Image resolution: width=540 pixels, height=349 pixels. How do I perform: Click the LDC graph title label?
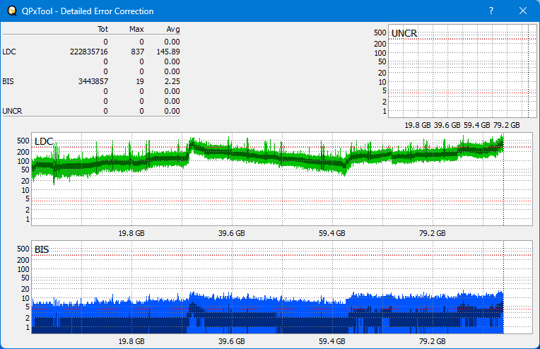[44, 141]
